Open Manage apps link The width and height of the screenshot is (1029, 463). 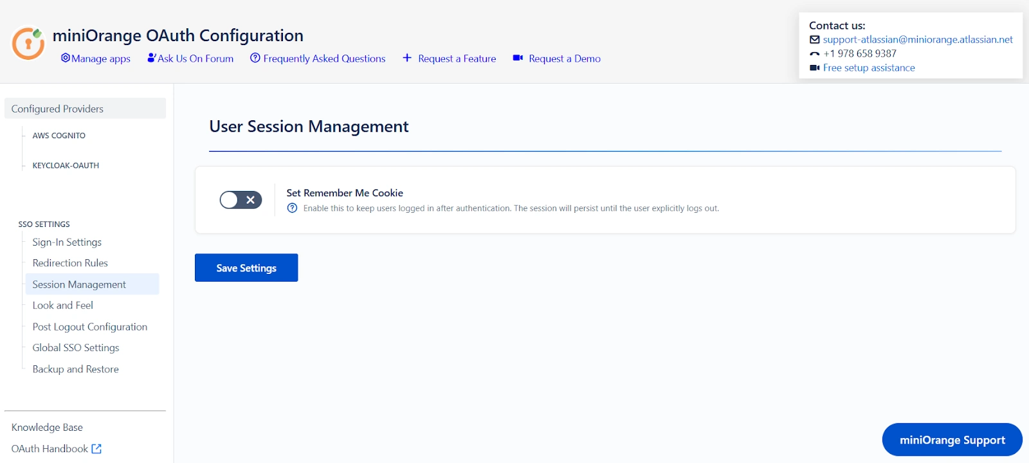click(101, 59)
